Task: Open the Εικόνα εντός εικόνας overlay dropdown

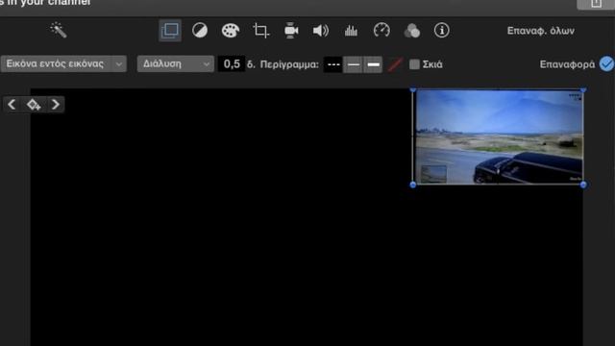Action: (63, 64)
